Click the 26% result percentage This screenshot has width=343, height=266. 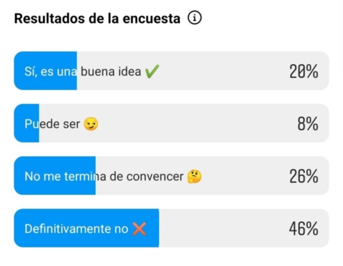pyautogui.click(x=303, y=176)
